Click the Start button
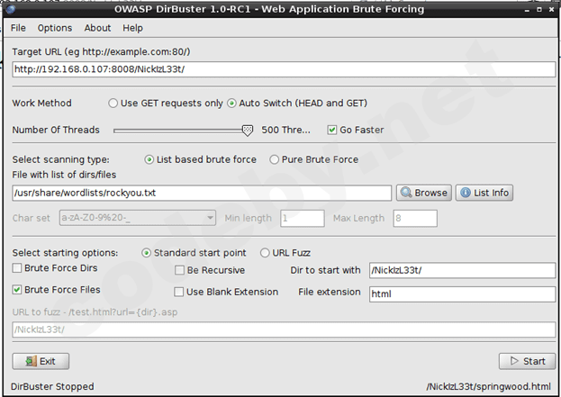Image resolution: width=561 pixels, height=397 pixels. 528,361
